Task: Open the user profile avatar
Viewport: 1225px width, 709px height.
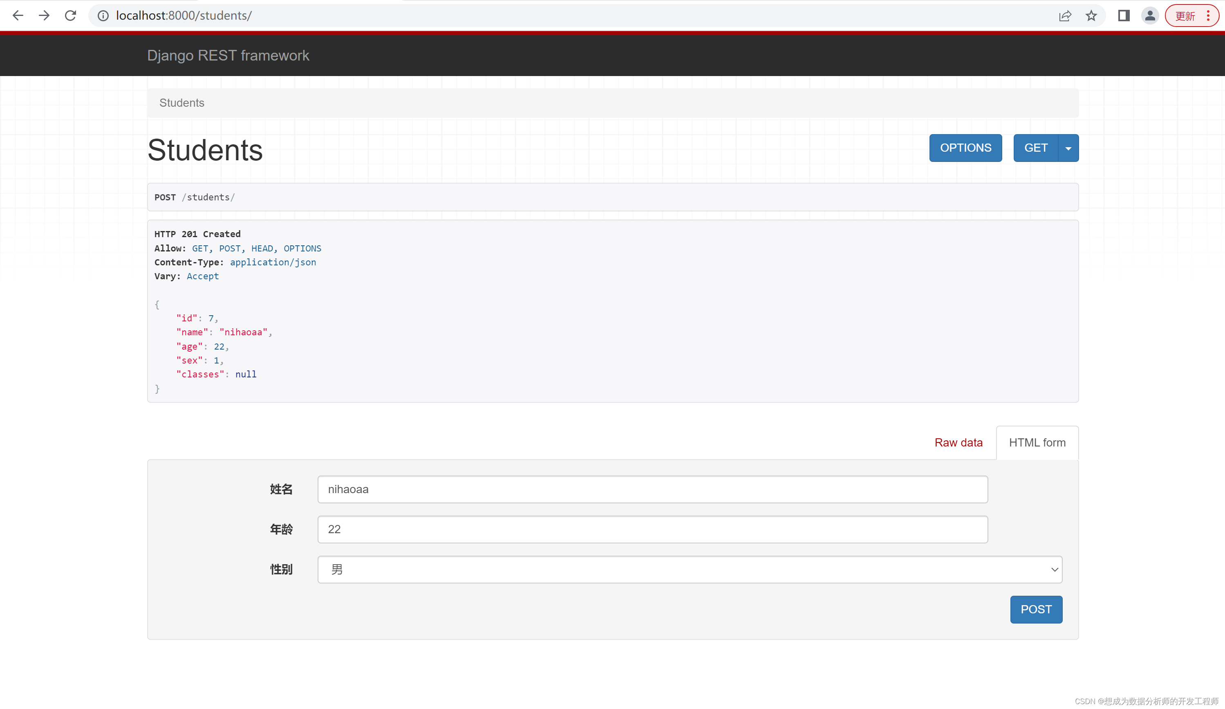Action: click(1150, 16)
